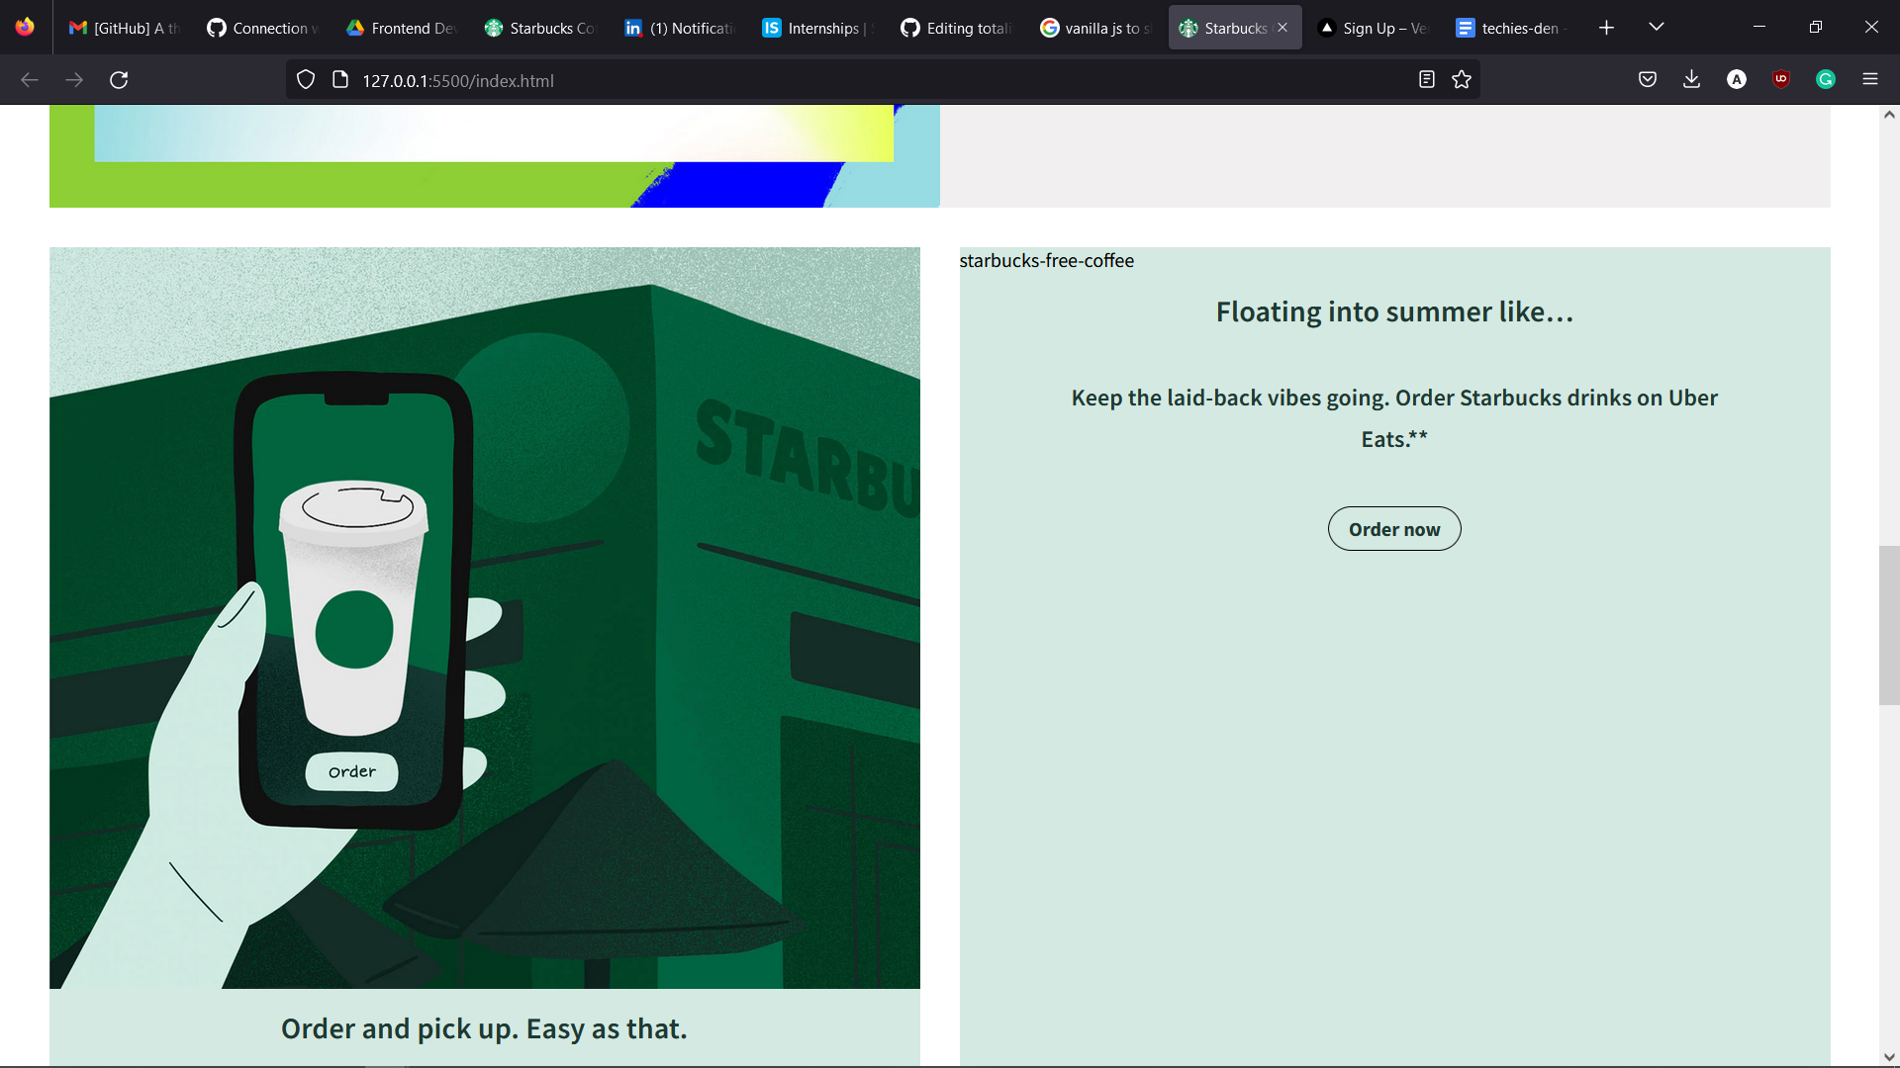The image size is (1900, 1068).
Task: Open the downloads panel arrow icon
Action: pos(1692,80)
